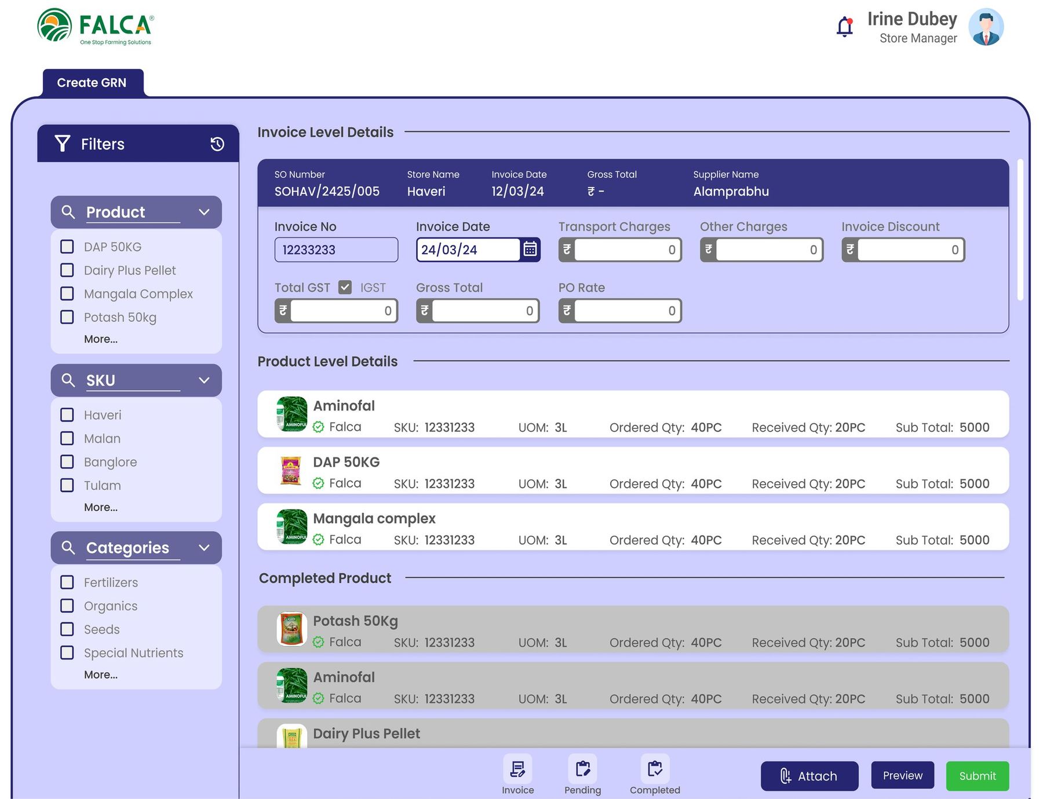Select the Create GRN tab
This screenshot has height=799, width=1043.
coord(93,83)
